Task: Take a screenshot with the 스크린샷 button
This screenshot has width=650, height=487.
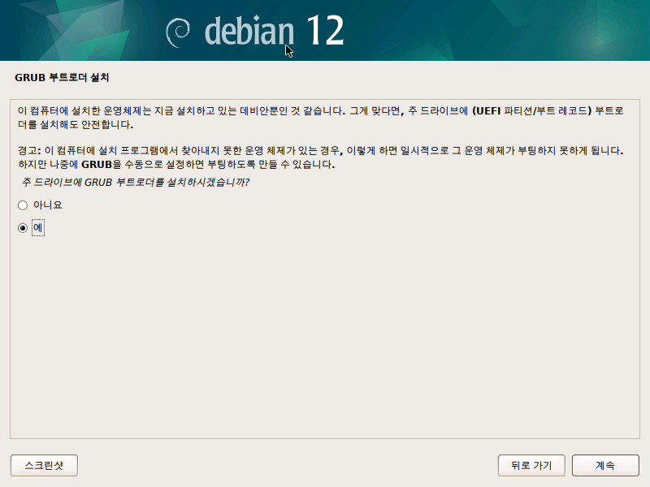Action: pyautogui.click(x=44, y=465)
